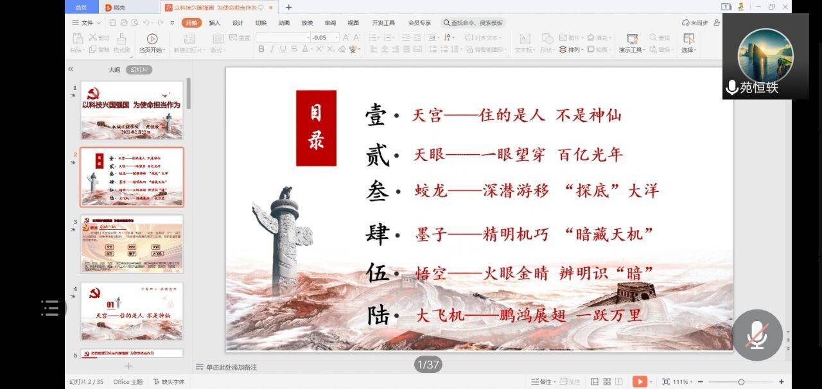Switch to the 首页 home tab
Screen dimensions: 822x389
[81, 8]
